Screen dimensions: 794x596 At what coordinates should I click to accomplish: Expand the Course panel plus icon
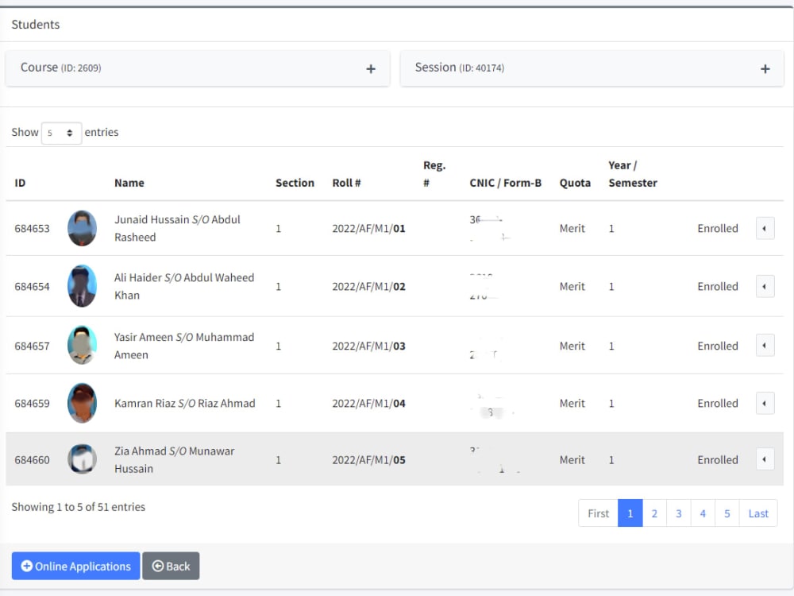click(x=371, y=69)
